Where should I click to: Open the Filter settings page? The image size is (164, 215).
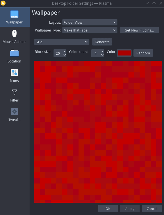(15, 95)
